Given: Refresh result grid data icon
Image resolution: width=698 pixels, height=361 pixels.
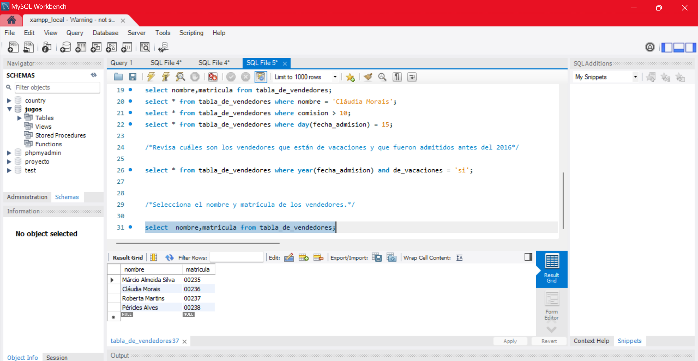Looking at the screenshot, I should [x=169, y=257].
